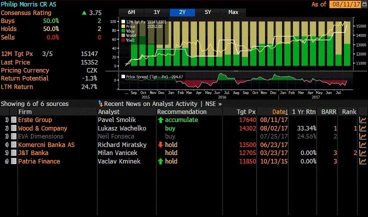Open the Erste Group report document icon
This screenshot has width=368, height=217.
pos(14,120)
